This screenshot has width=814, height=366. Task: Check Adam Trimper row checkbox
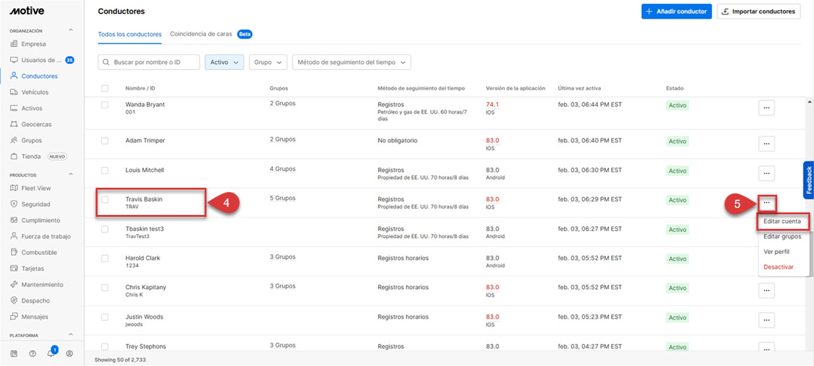pyautogui.click(x=105, y=141)
